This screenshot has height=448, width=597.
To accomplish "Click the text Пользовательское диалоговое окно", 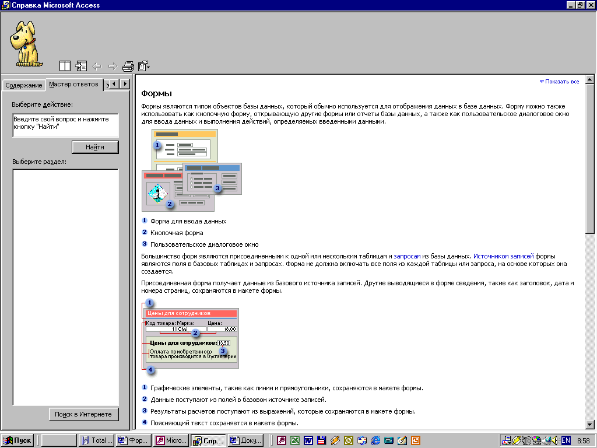I will click(205, 244).
